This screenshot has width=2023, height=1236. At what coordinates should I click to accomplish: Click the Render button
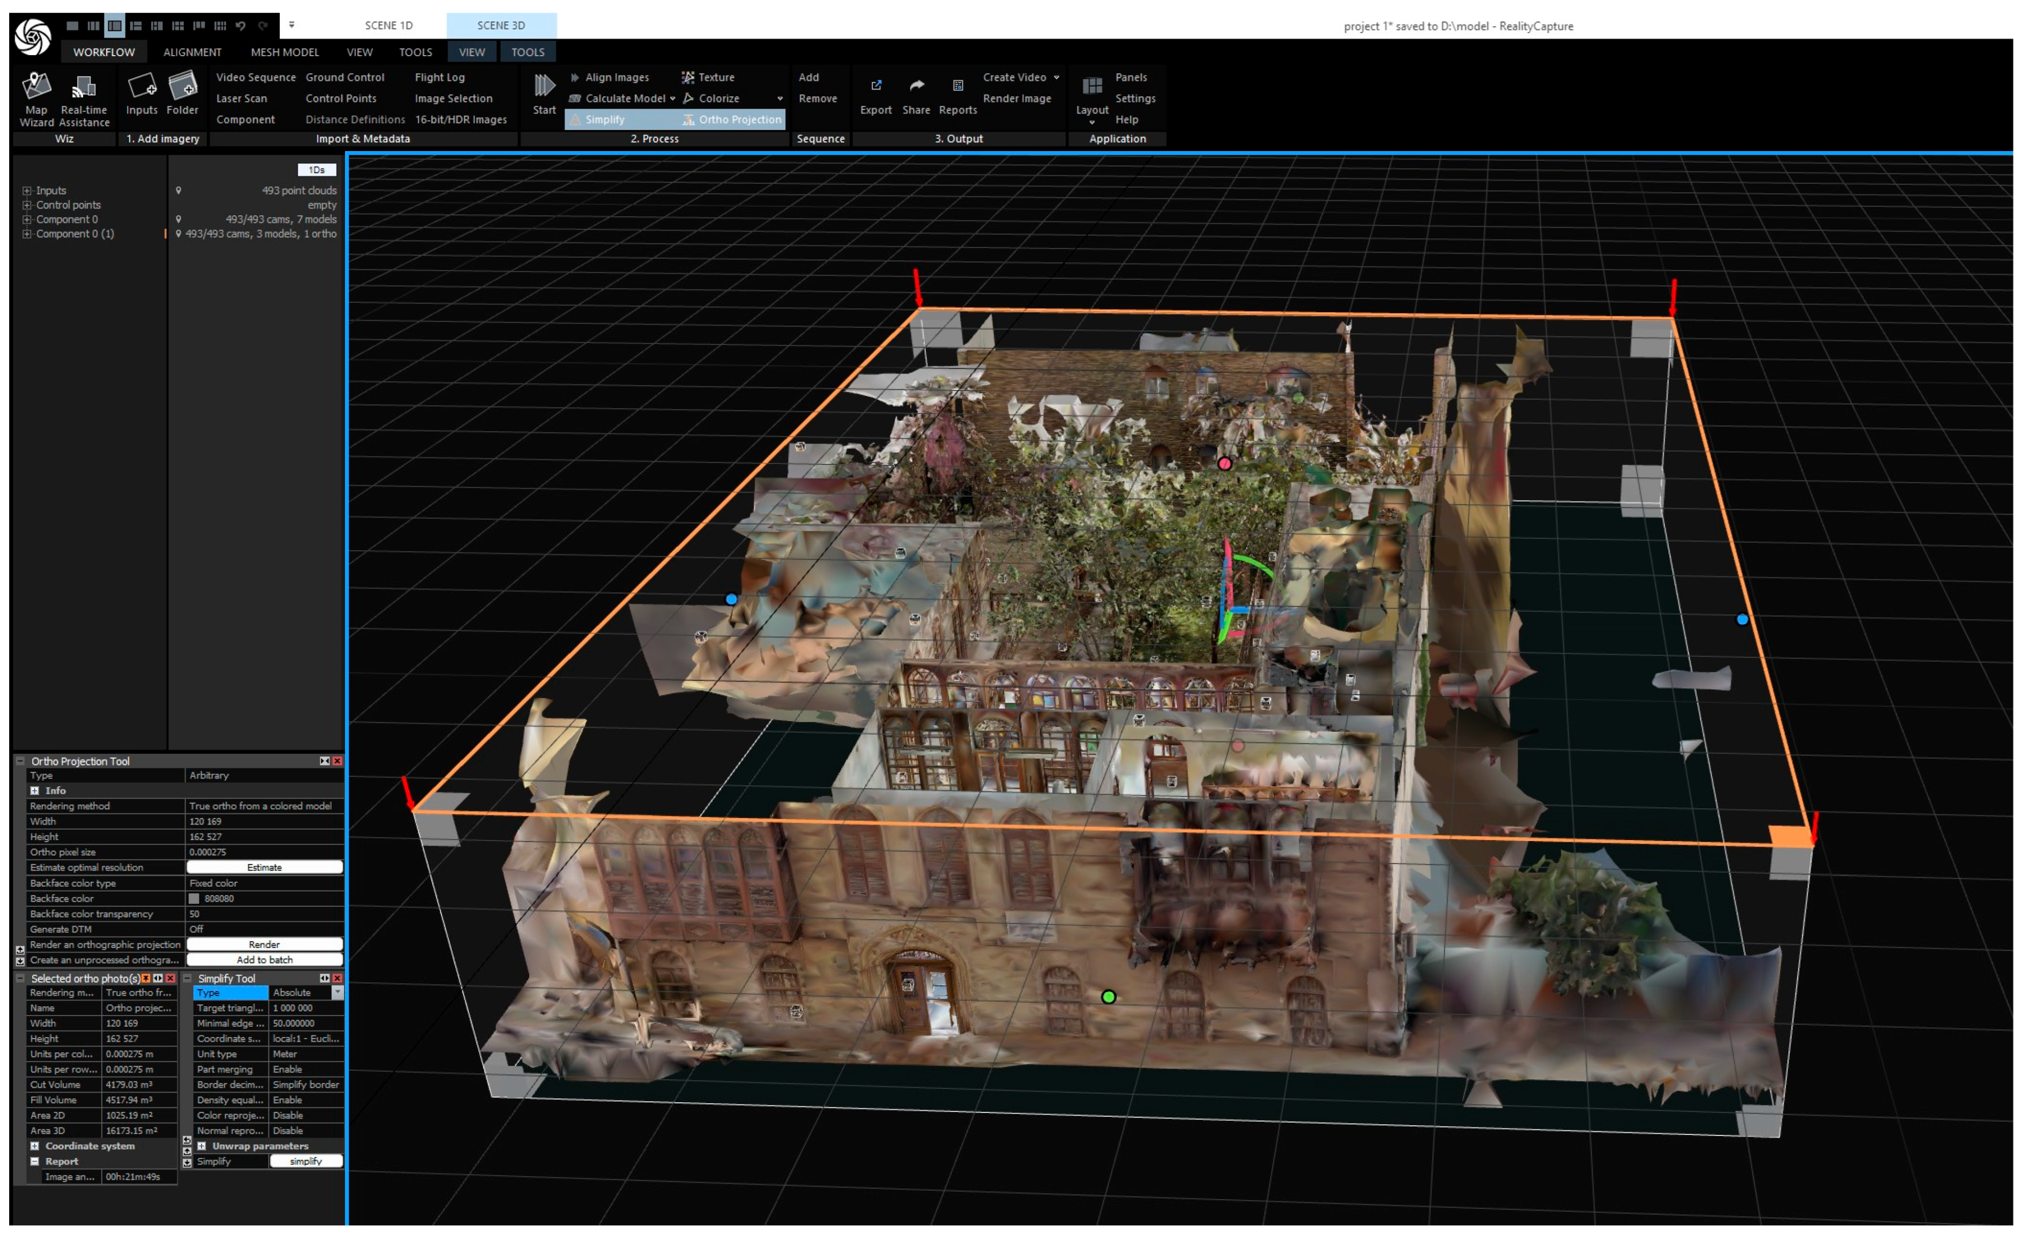tap(264, 945)
